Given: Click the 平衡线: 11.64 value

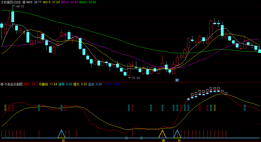Looking at the screenshot, I should click(x=48, y=84).
